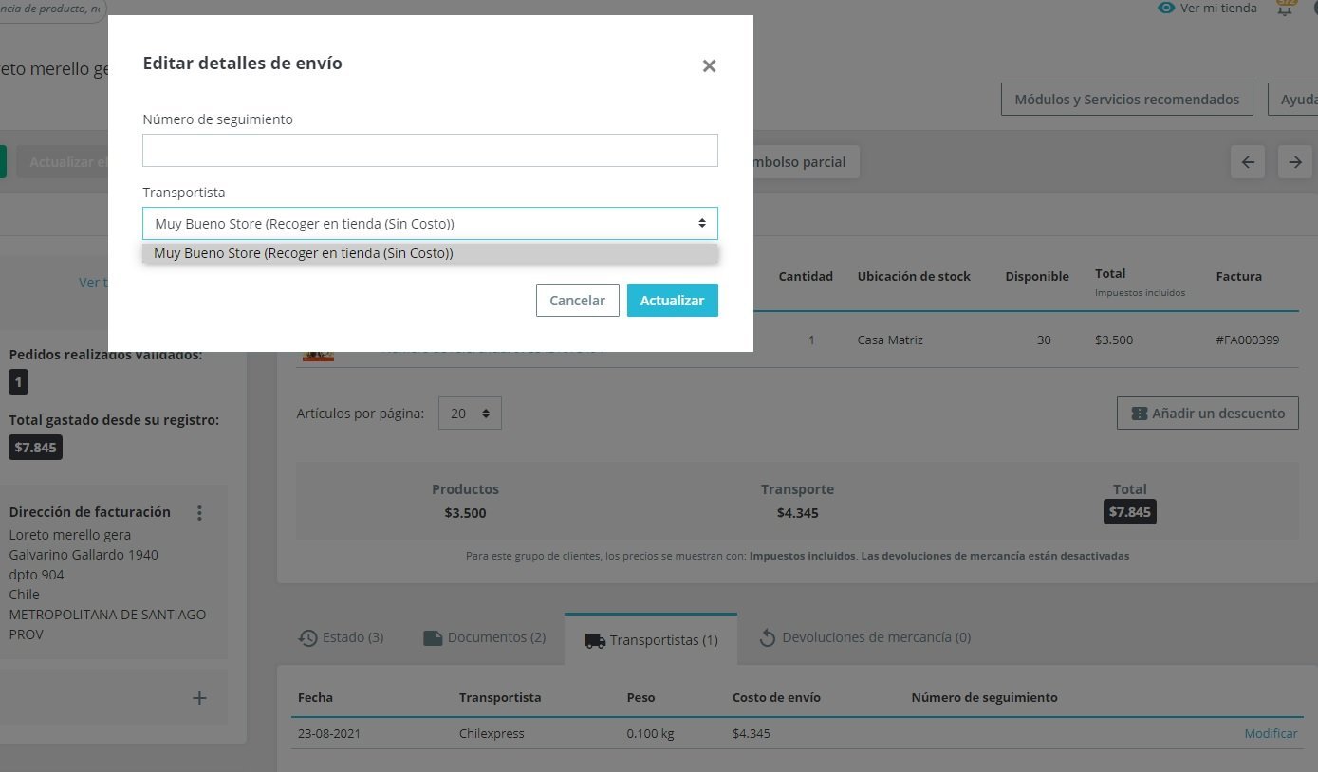Select the Muy Bueno Store option in the list
Viewport: 1318px width, 772px height.
pyautogui.click(x=430, y=253)
